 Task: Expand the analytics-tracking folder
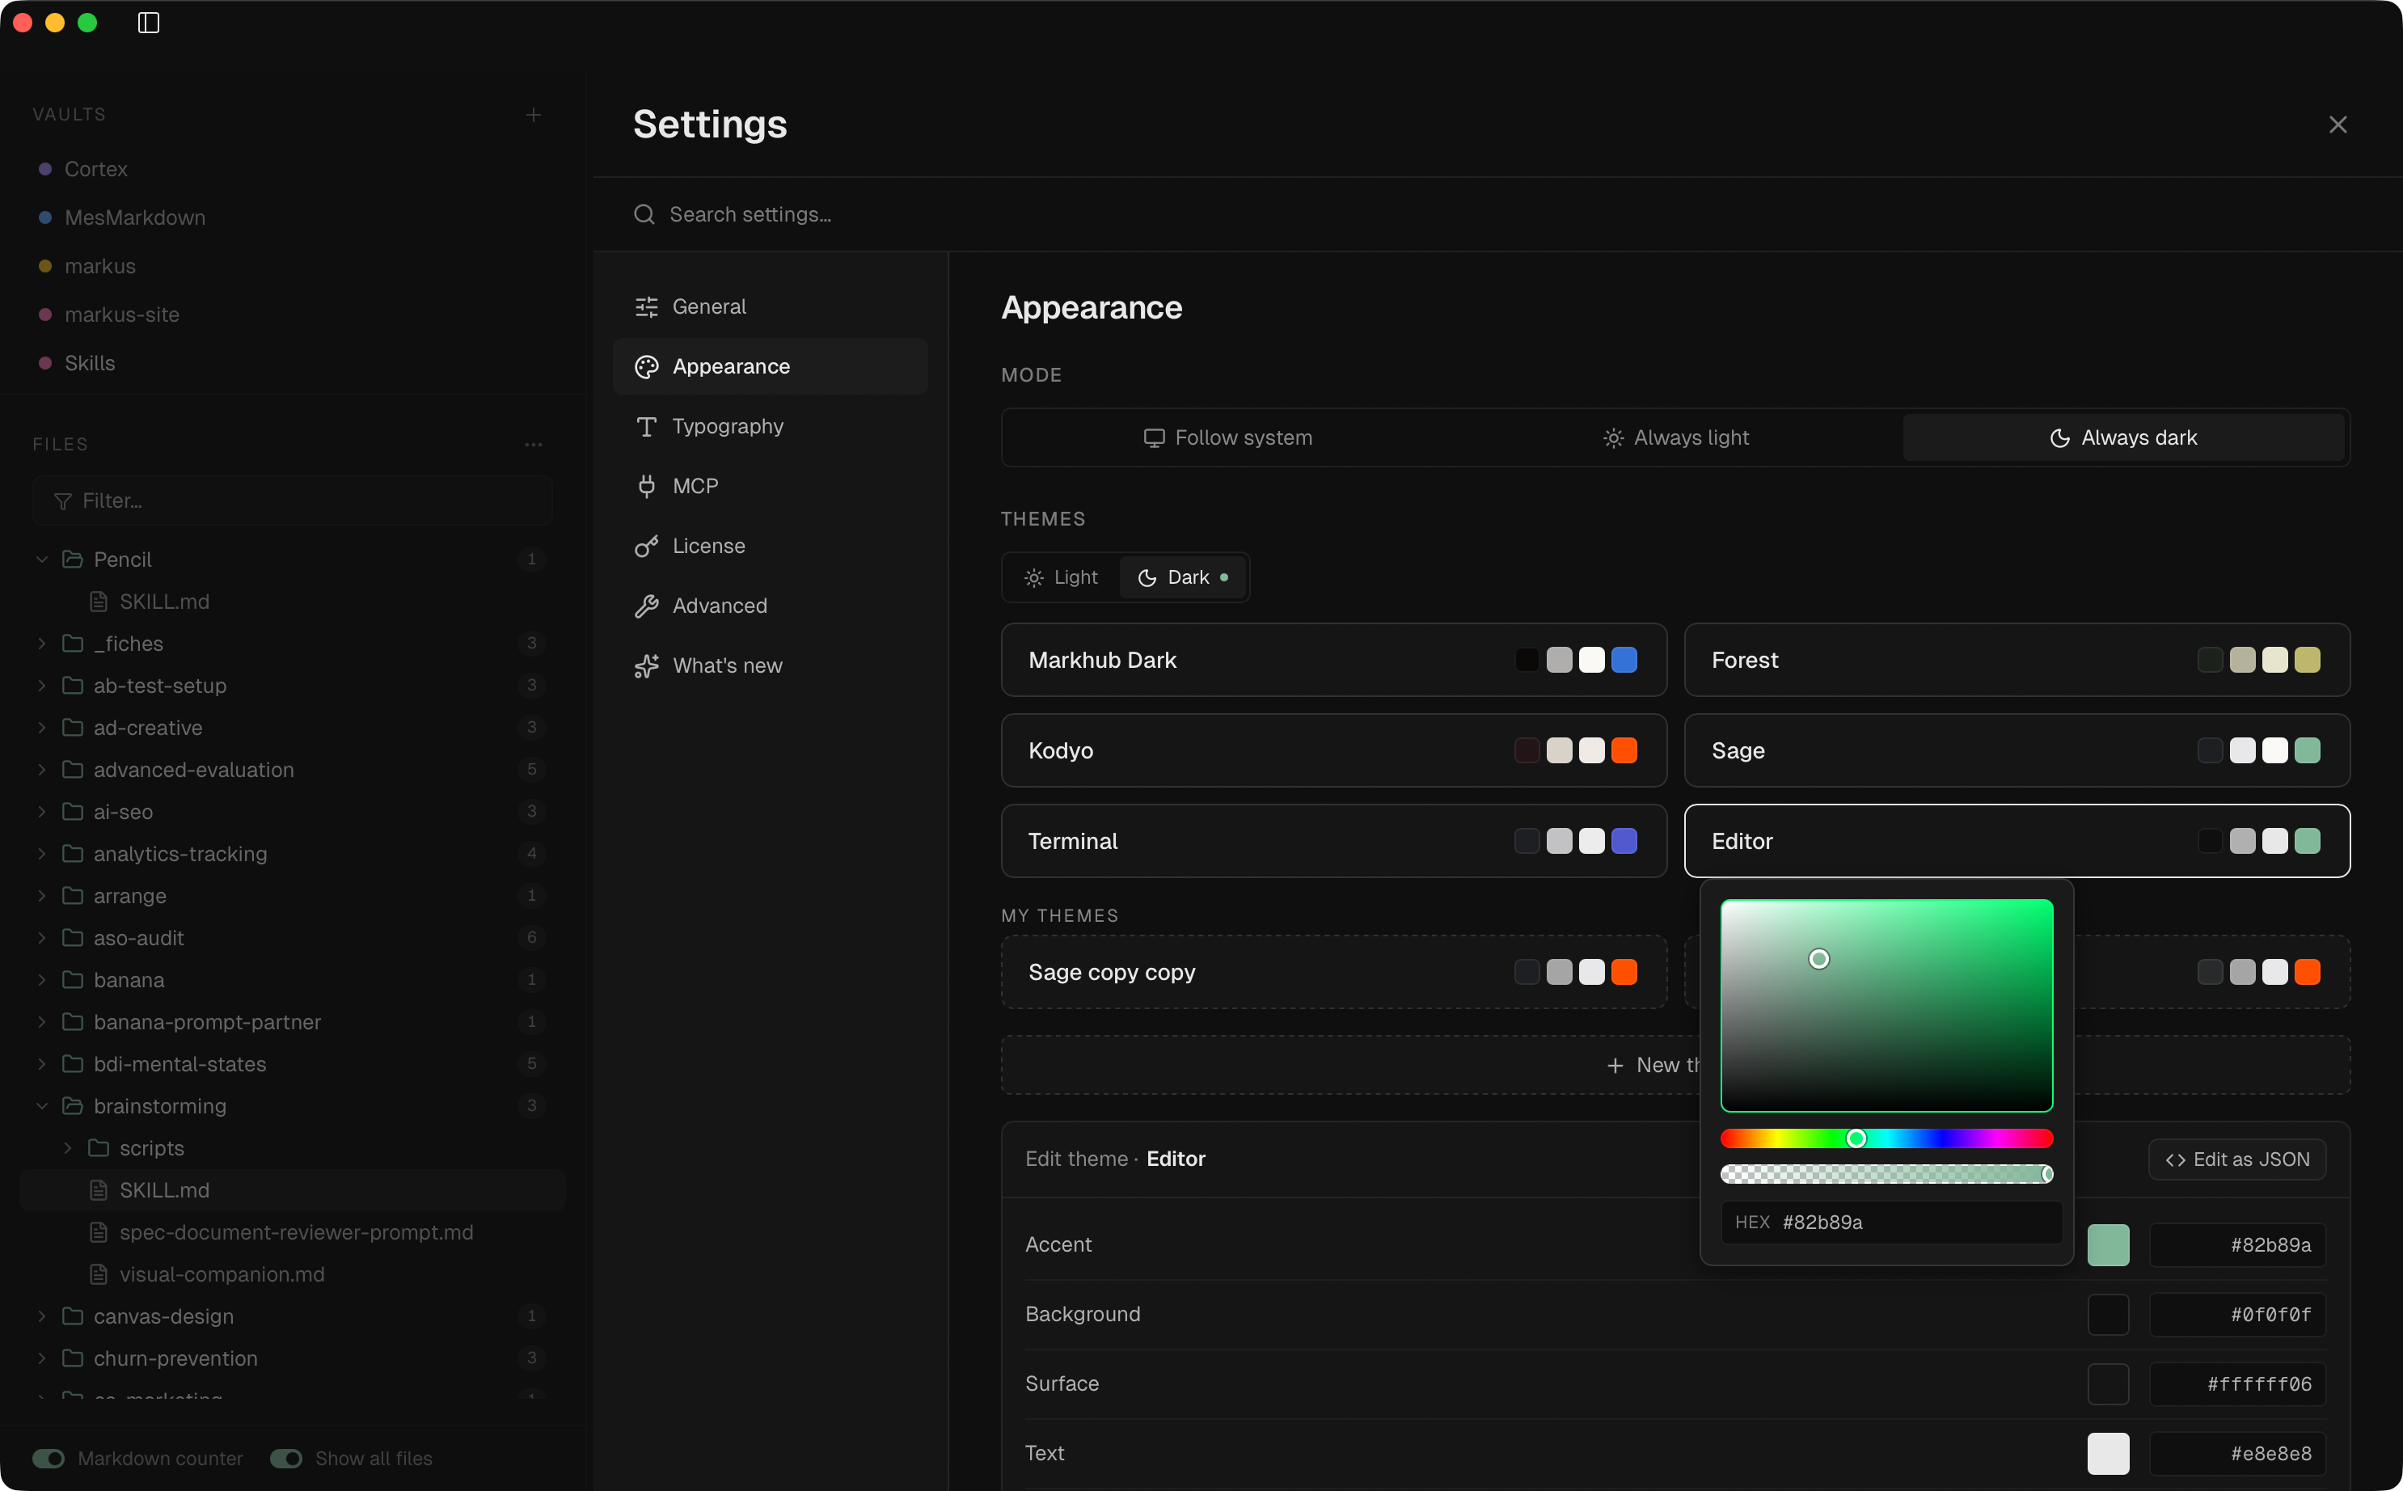click(41, 854)
